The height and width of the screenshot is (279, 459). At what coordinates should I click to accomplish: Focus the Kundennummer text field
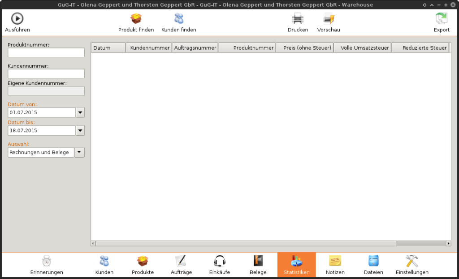point(46,74)
